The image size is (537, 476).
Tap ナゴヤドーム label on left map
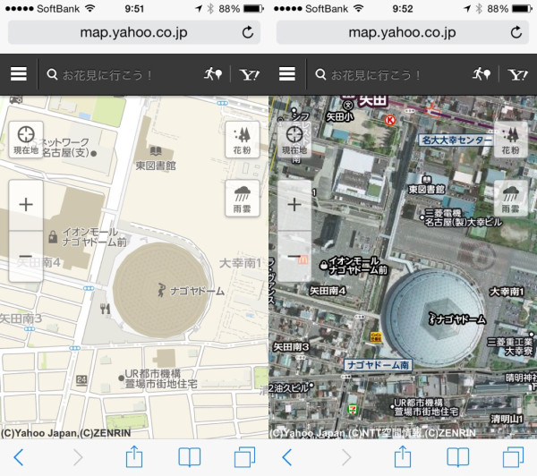coord(197,291)
